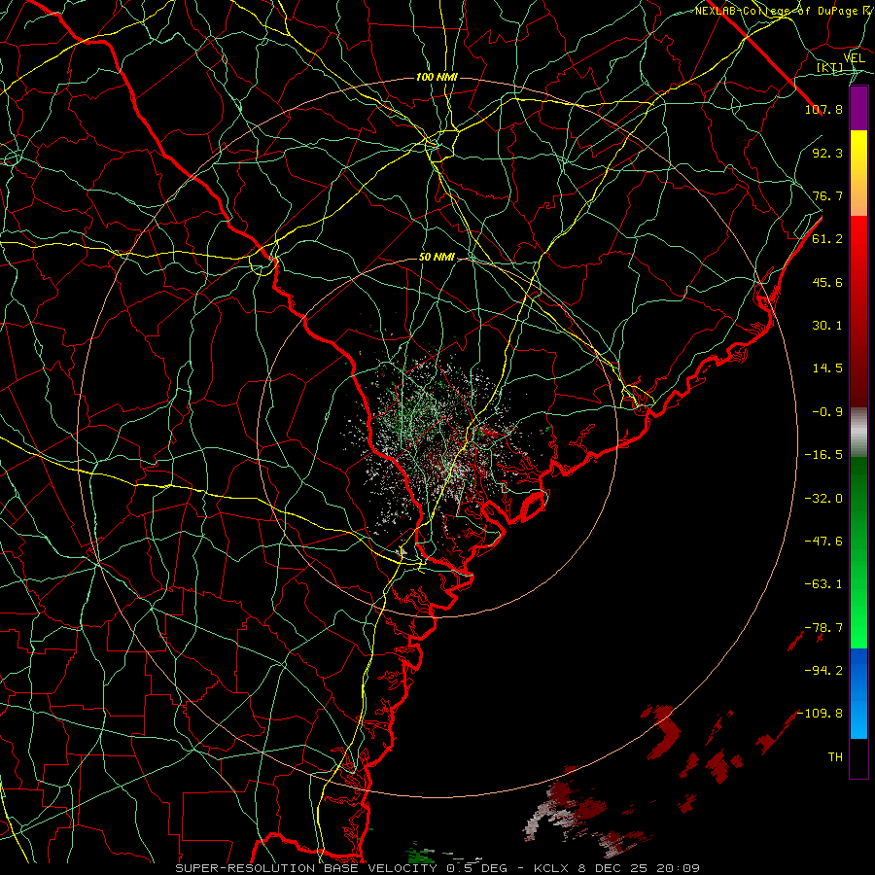Click the [KT] units label
Image resolution: width=875 pixels, height=875 pixels.
pos(830,67)
